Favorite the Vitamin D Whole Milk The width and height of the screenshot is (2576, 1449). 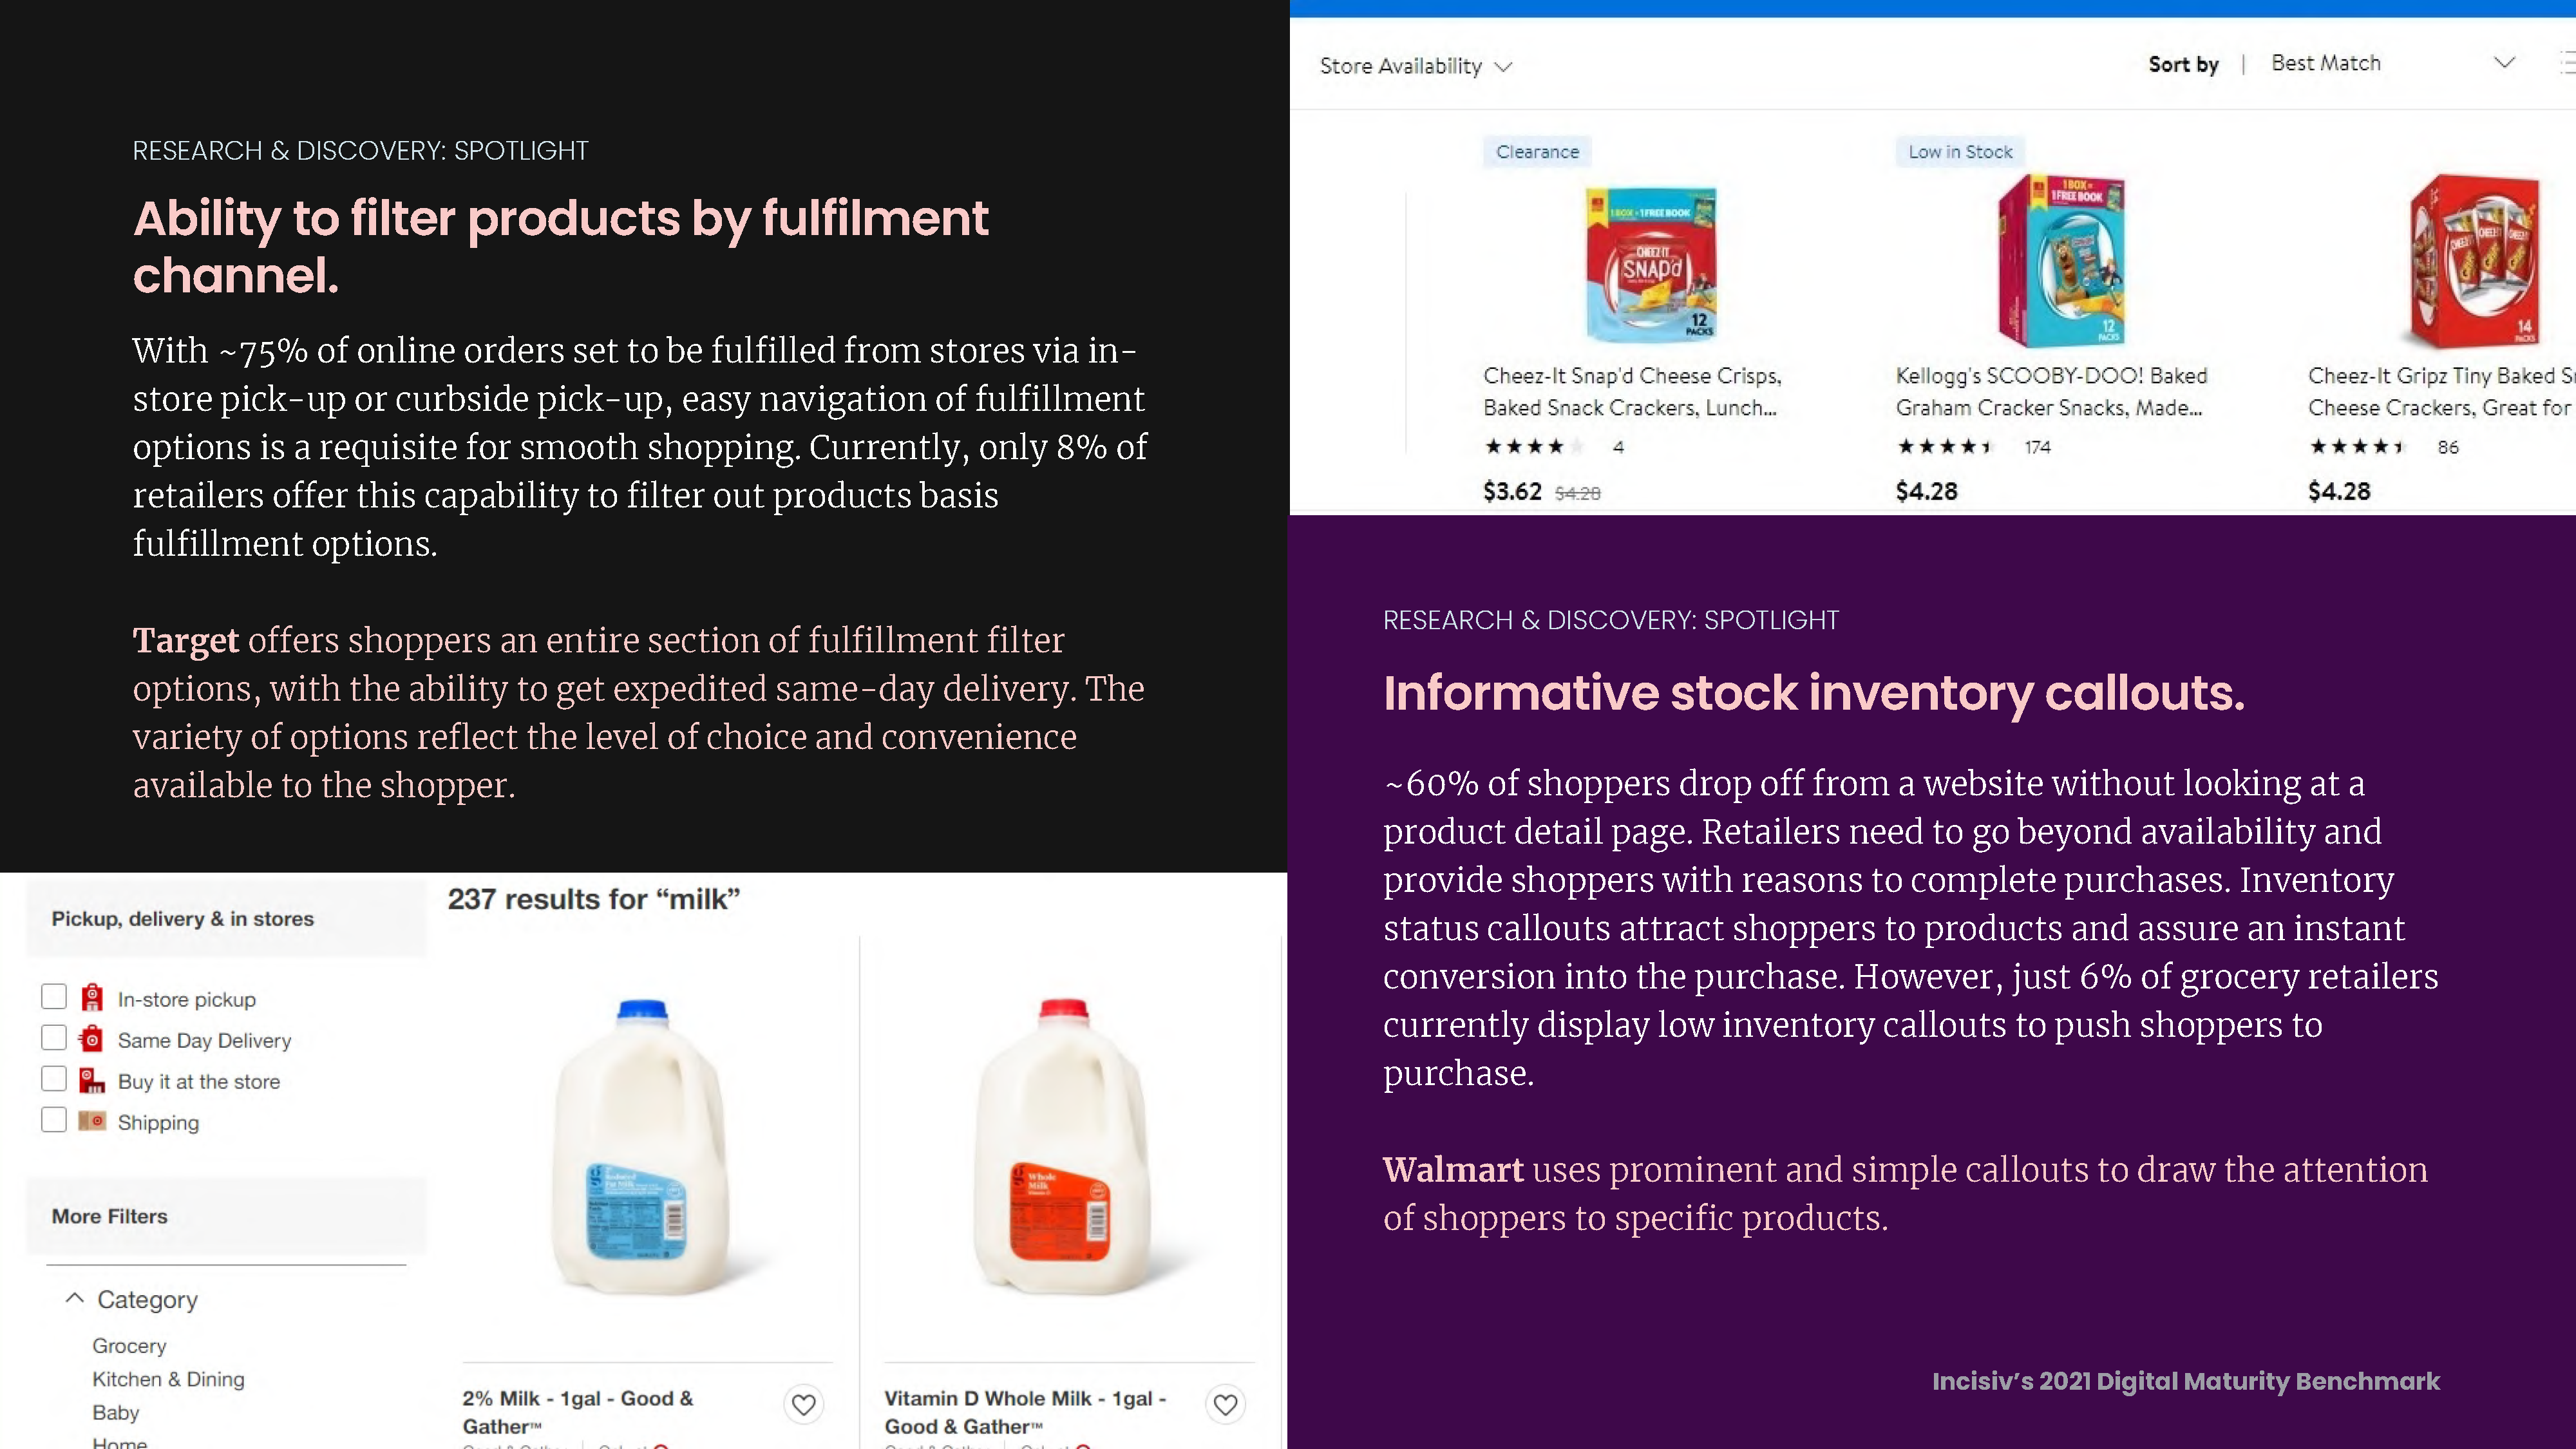click(x=1226, y=1404)
